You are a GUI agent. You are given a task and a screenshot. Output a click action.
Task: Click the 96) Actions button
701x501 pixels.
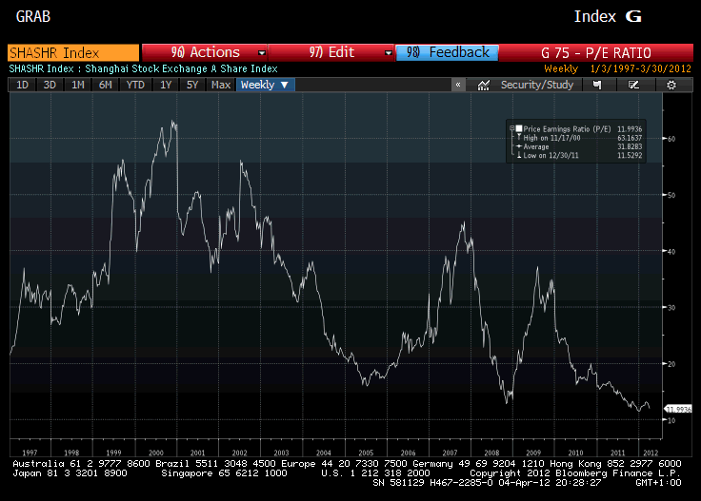click(205, 52)
